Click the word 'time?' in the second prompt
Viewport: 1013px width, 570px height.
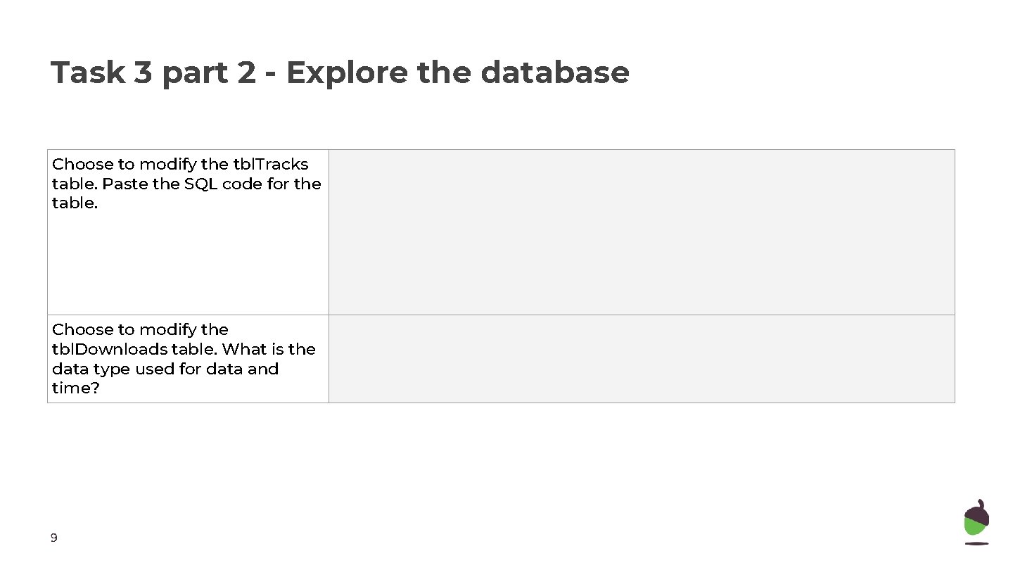coord(75,388)
